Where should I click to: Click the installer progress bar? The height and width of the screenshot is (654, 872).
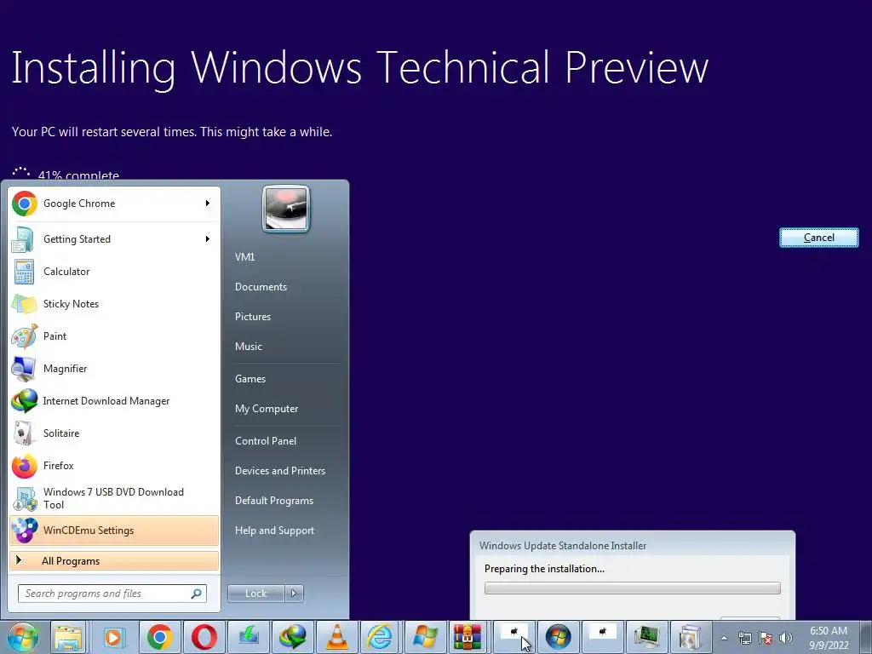point(633,588)
